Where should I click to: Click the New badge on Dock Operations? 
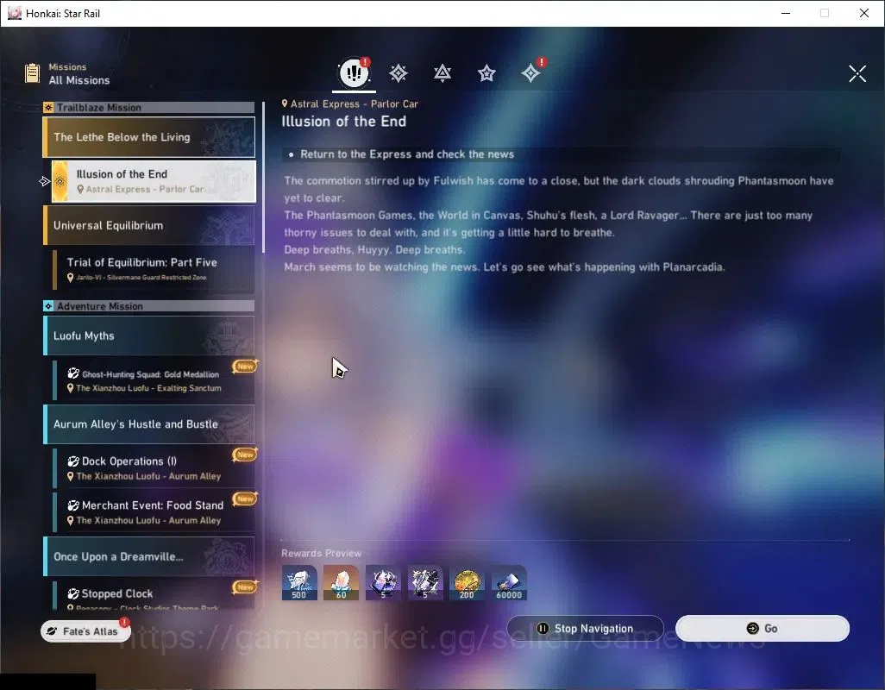(245, 455)
